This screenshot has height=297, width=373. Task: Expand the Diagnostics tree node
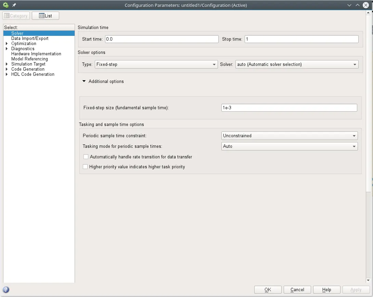[7, 48]
